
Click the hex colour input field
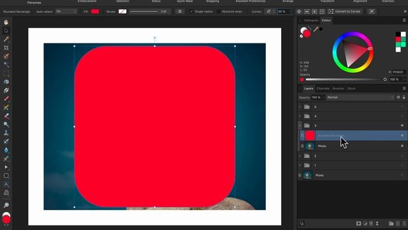coord(398,72)
